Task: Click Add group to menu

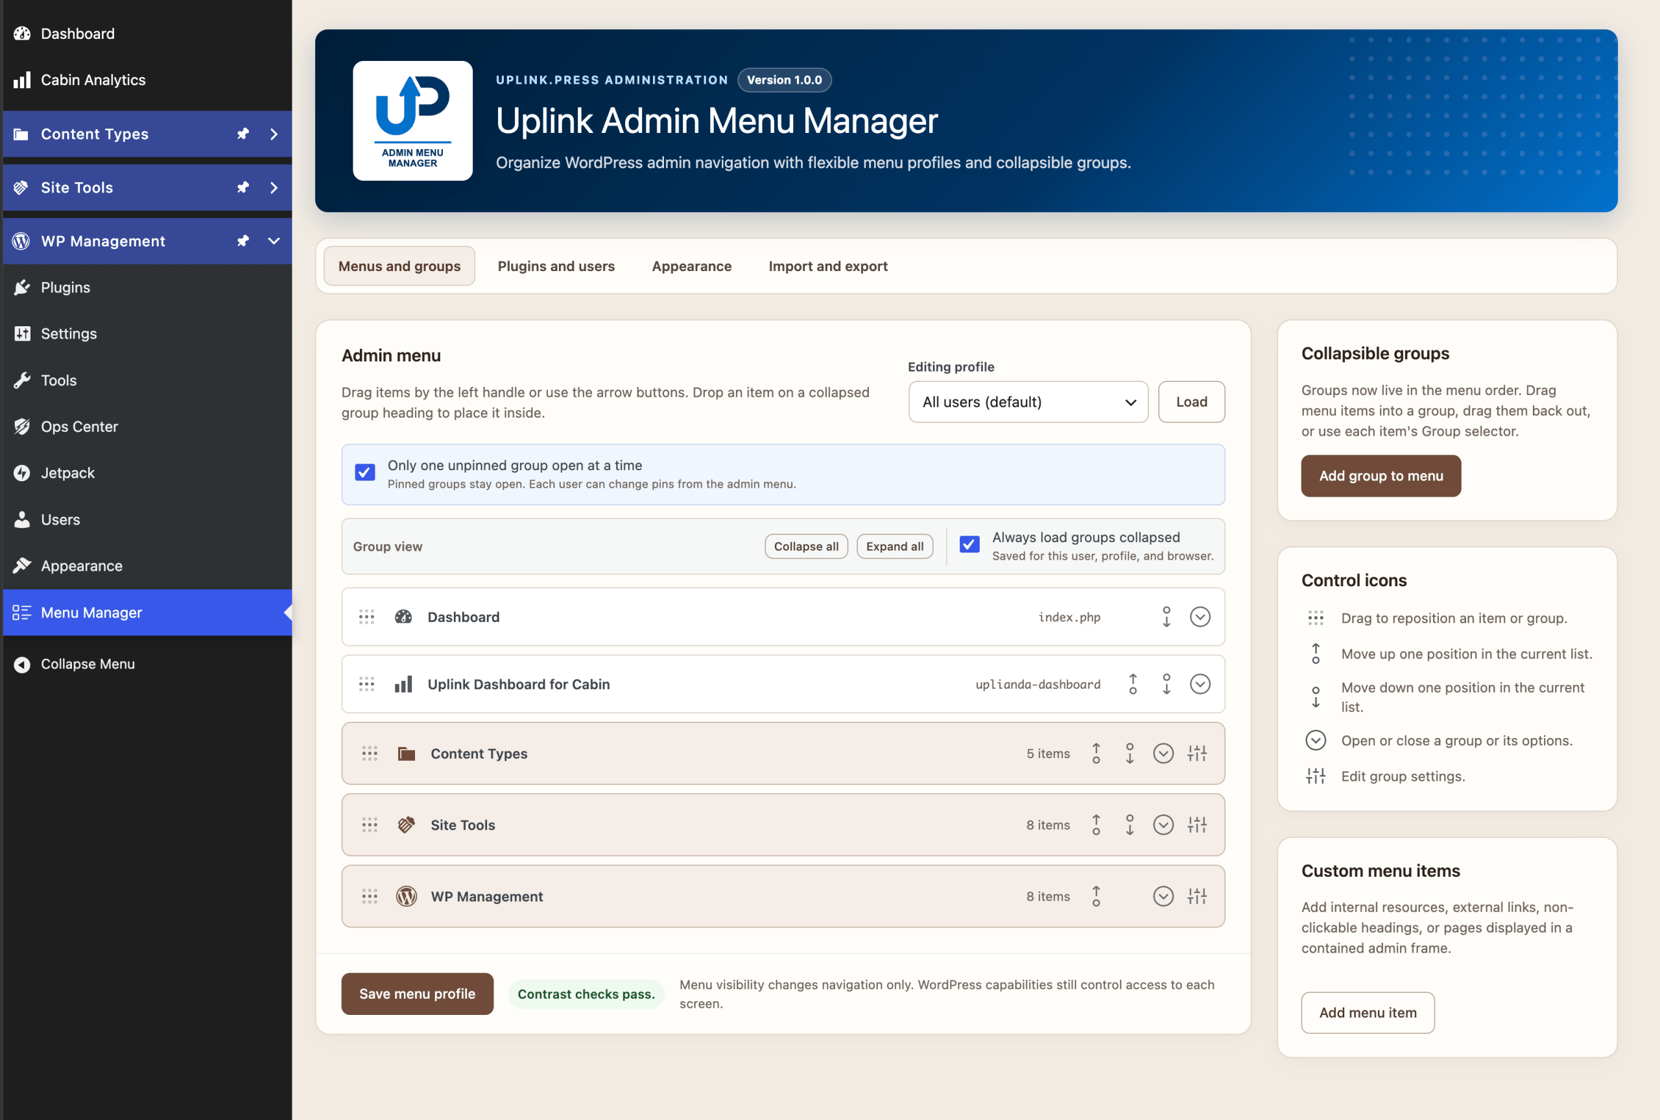Action: (1381, 476)
